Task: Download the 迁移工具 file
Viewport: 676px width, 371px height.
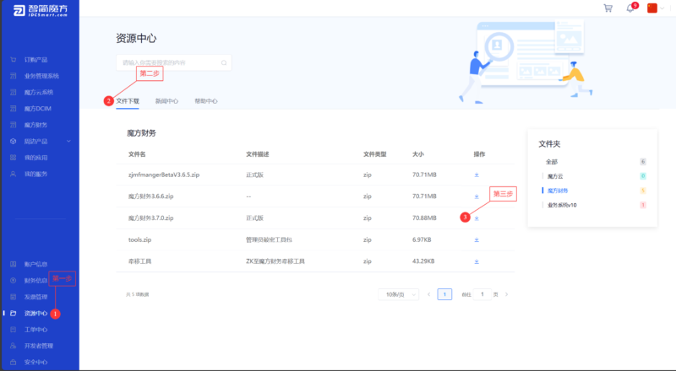Action: [x=477, y=261]
